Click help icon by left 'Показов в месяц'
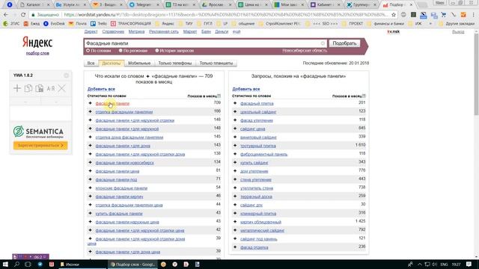The image size is (479, 269). click(x=219, y=96)
